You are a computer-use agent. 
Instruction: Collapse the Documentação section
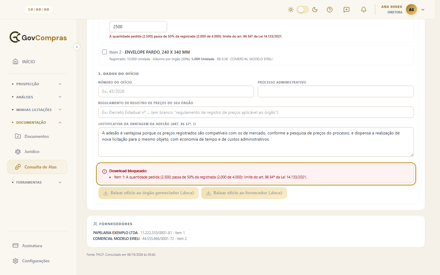pos(37,122)
